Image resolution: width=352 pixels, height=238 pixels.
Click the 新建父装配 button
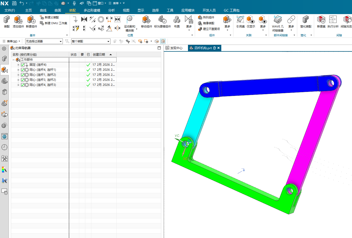(x=49, y=17)
